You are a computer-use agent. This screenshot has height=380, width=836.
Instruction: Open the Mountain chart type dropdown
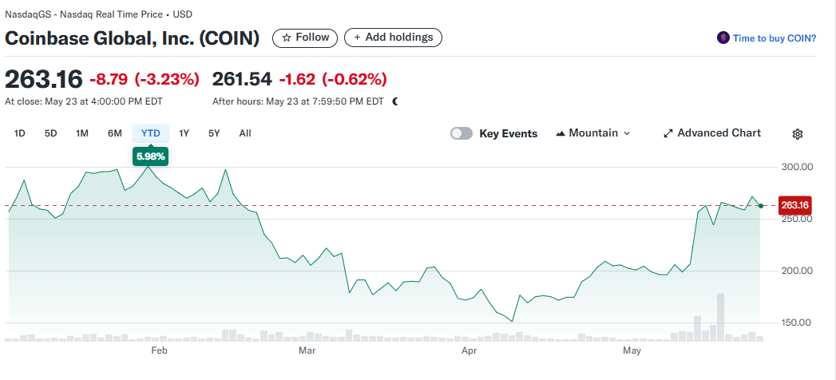click(593, 133)
